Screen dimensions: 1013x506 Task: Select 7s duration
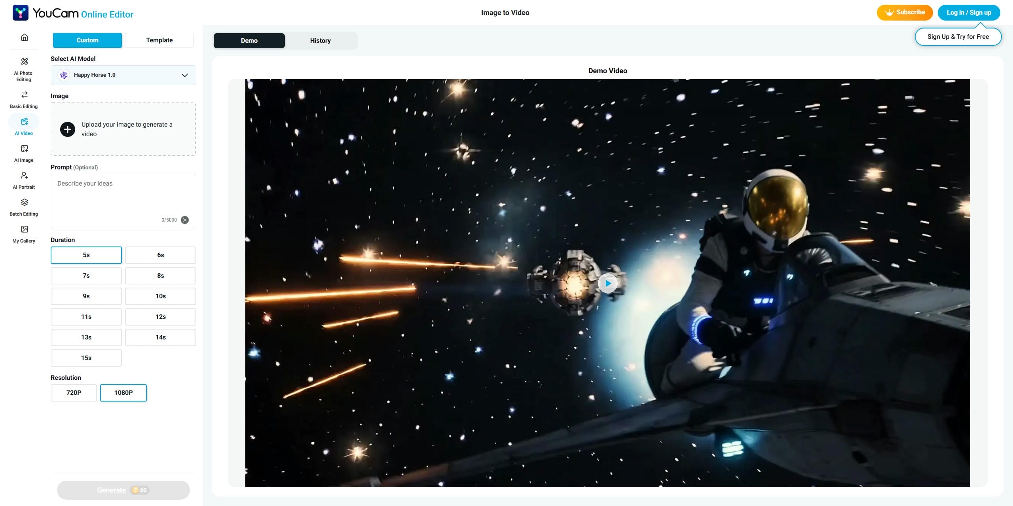(86, 276)
